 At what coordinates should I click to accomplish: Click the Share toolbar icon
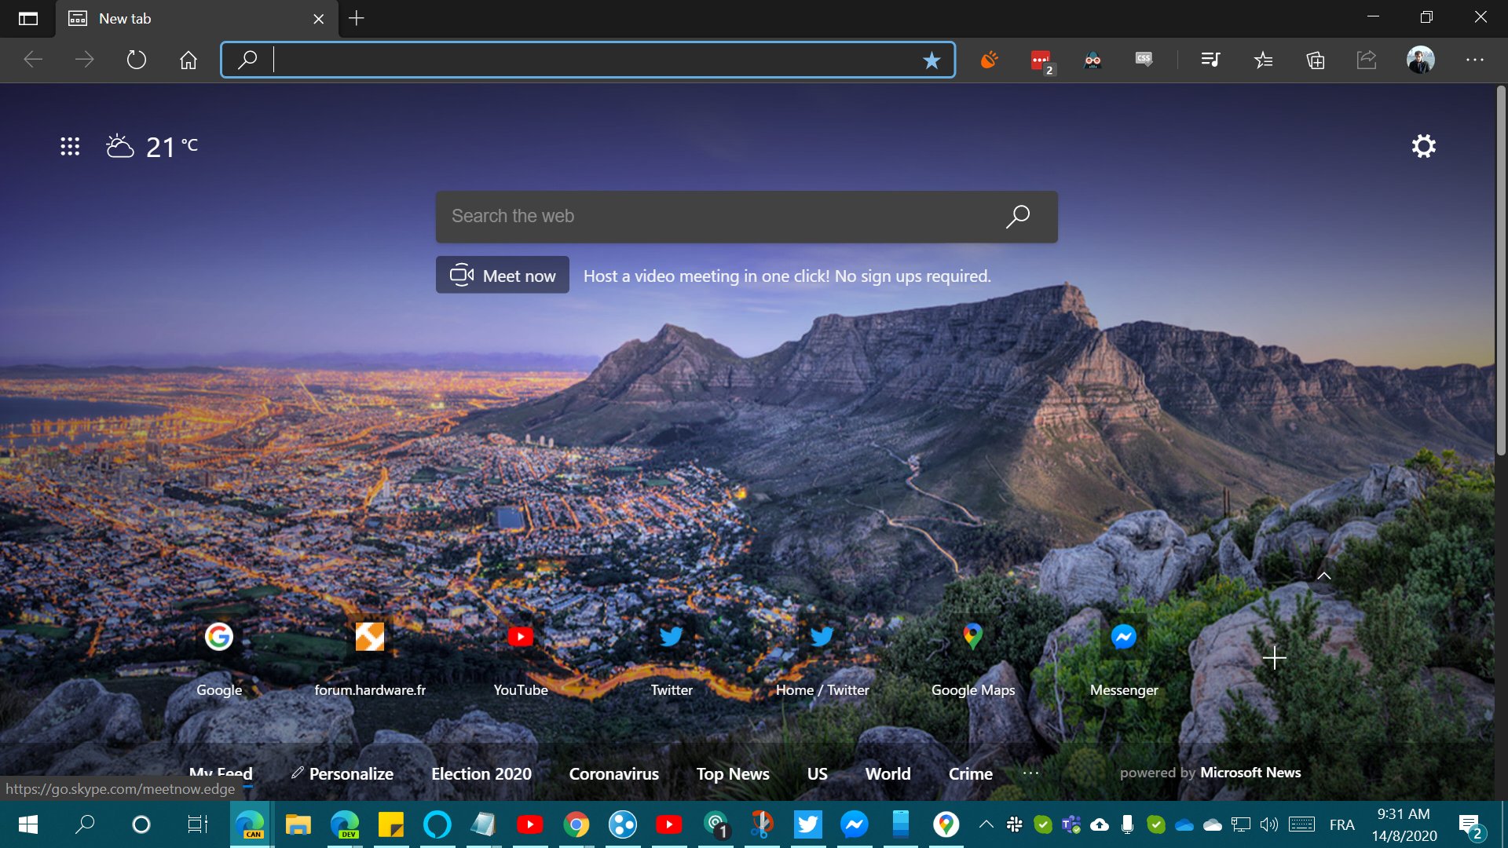[x=1367, y=60]
